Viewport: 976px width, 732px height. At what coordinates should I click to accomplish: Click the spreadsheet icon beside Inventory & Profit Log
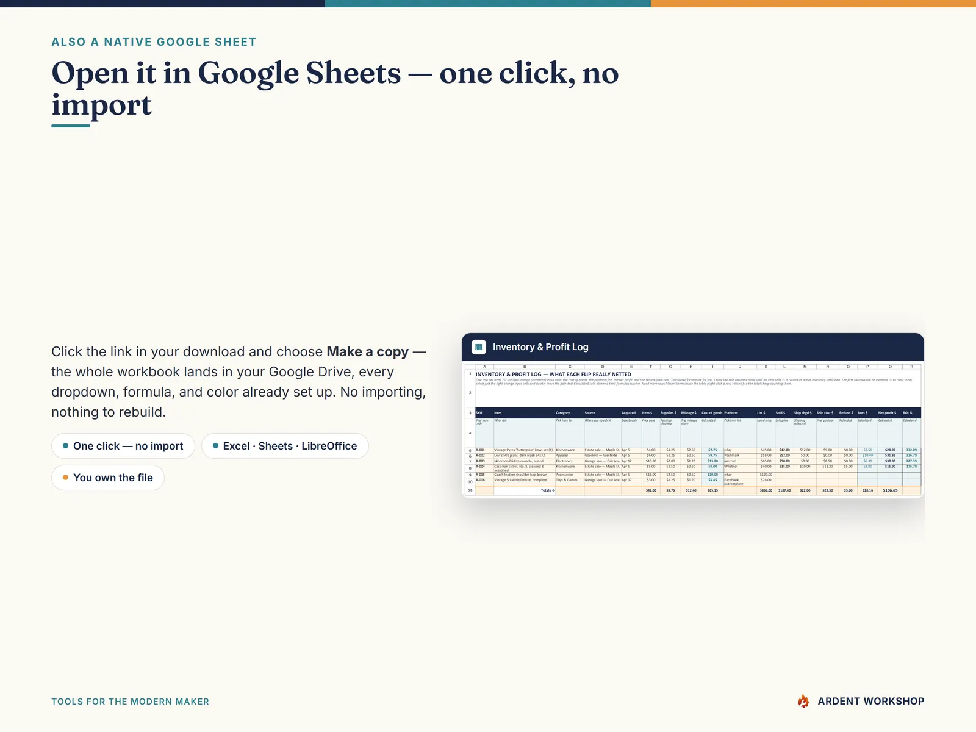coord(479,347)
